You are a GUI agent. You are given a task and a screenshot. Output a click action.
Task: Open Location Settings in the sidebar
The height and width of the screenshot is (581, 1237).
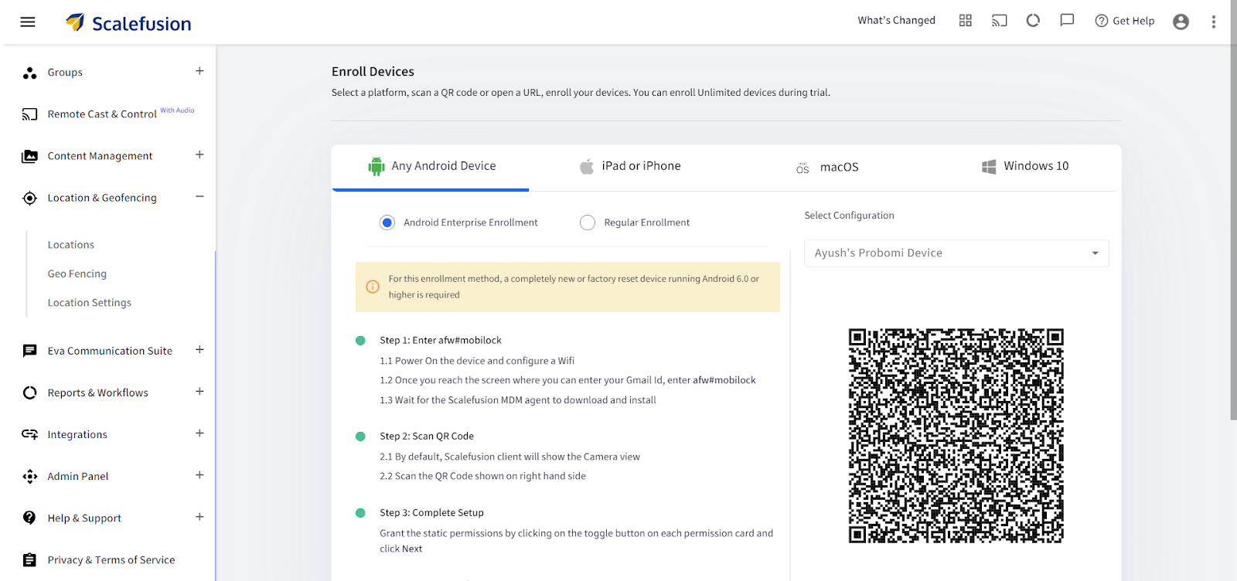click(x=90, y=303)
